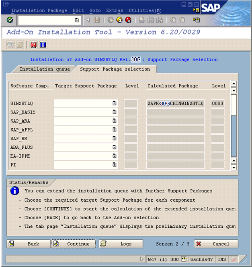Click the greyed magnifier display icon

10,45
